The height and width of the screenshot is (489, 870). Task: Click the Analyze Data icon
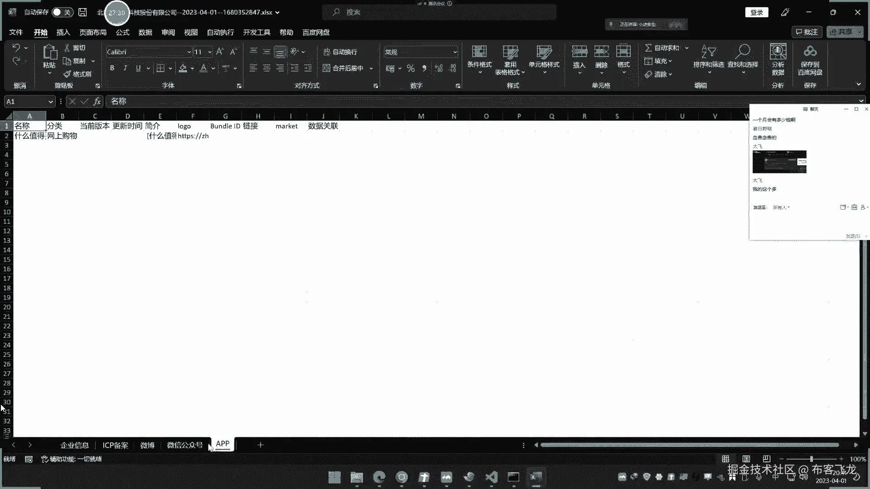coord(778,52)
